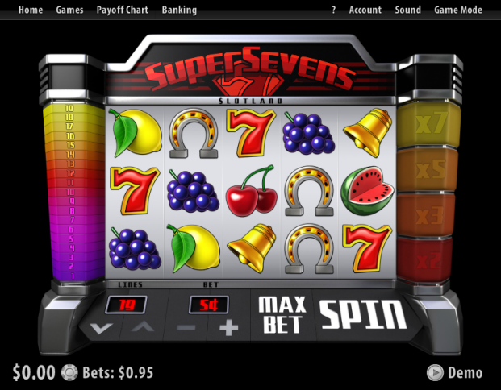Open the Games menu
Viewport: 501px width, 390px height.
point(69,10)
